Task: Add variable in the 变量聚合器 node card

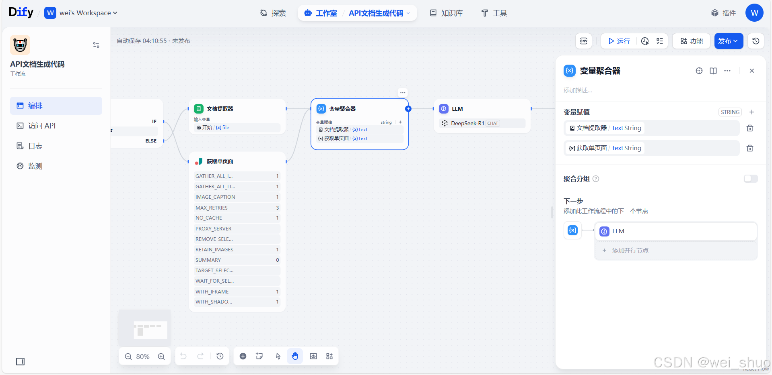Action: [x=400, y=122]
